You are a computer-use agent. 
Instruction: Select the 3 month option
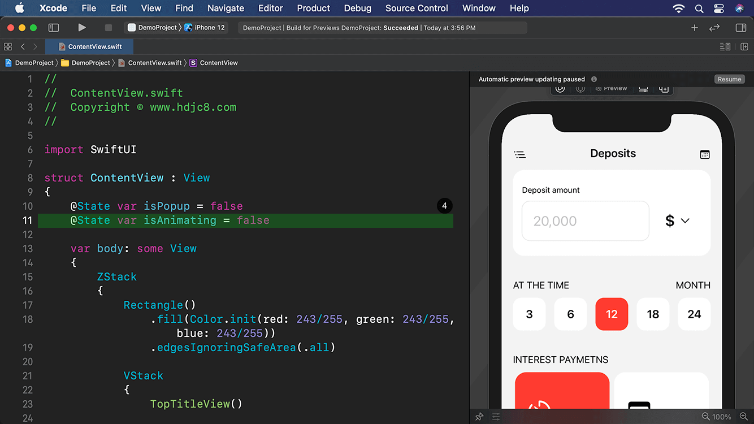(529, 314)
